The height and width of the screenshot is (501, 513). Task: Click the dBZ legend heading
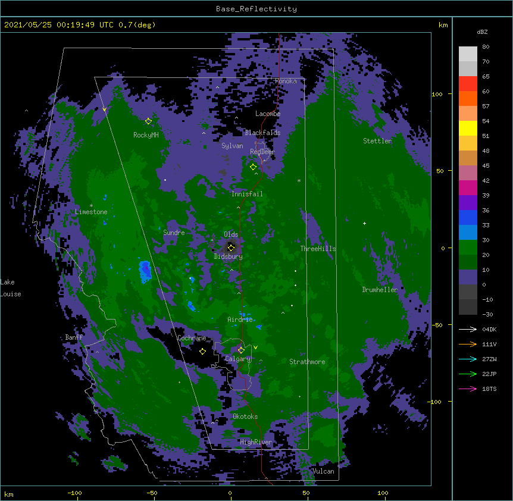click(x=482, y=32)
